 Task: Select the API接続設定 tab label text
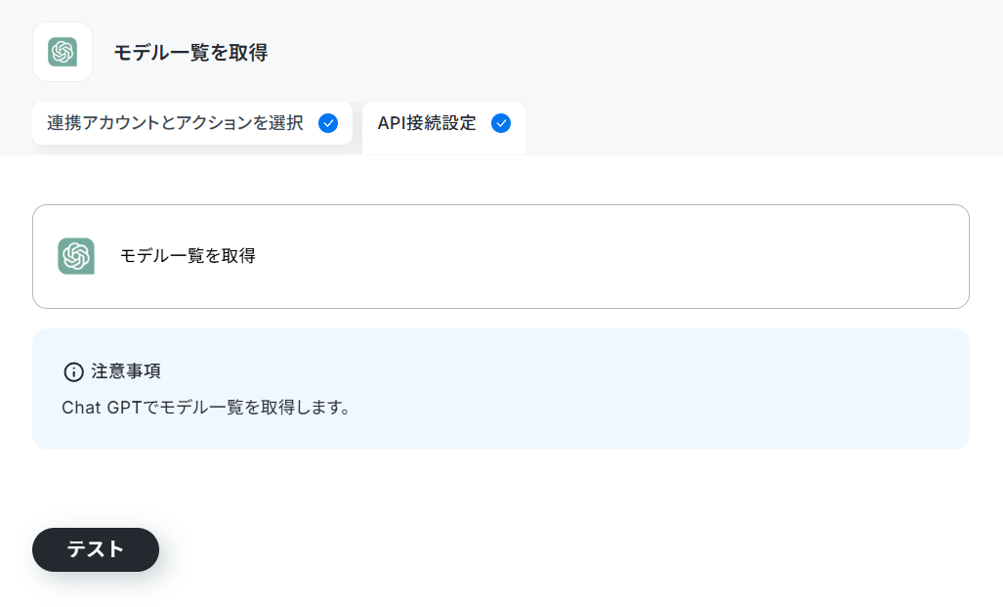pyautogui.click(x=427, y=123)
